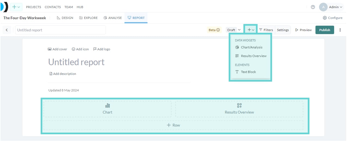Open the Draft status dropdown
Viewport: 349px width, 143px height.
click(x=234, y=30)
